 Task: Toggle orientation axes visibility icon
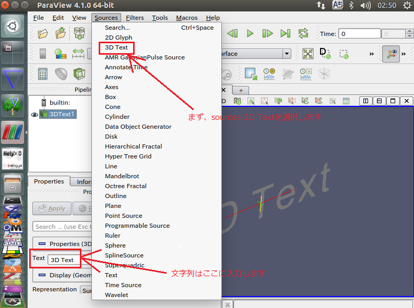coord(392,54)
